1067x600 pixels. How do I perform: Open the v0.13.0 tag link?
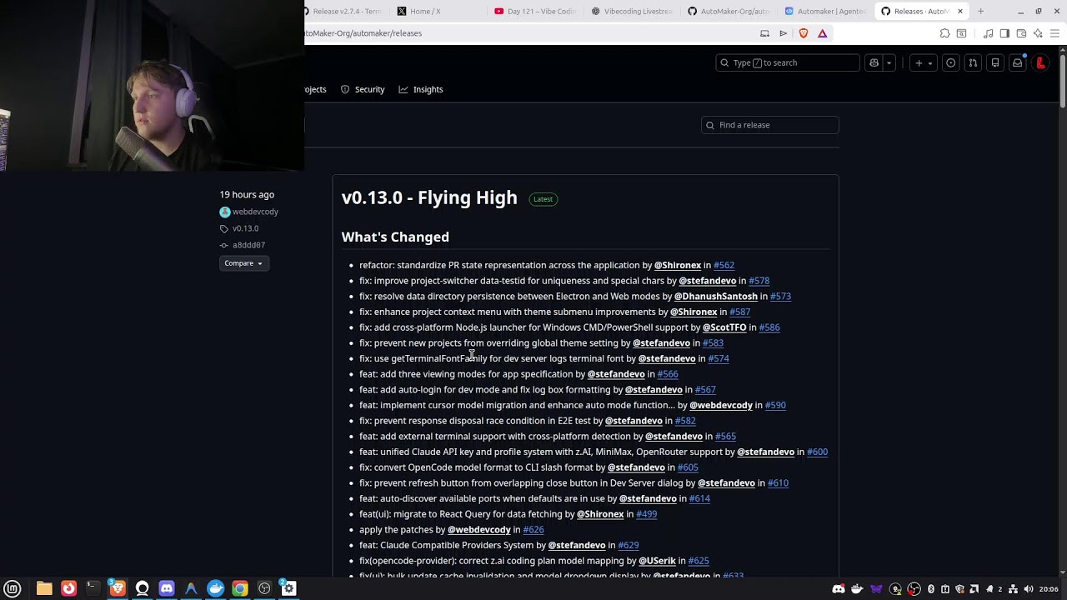click(245, 228)
